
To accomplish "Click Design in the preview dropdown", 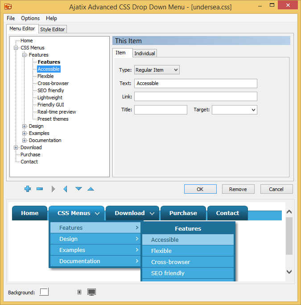I will coord(95,239).
